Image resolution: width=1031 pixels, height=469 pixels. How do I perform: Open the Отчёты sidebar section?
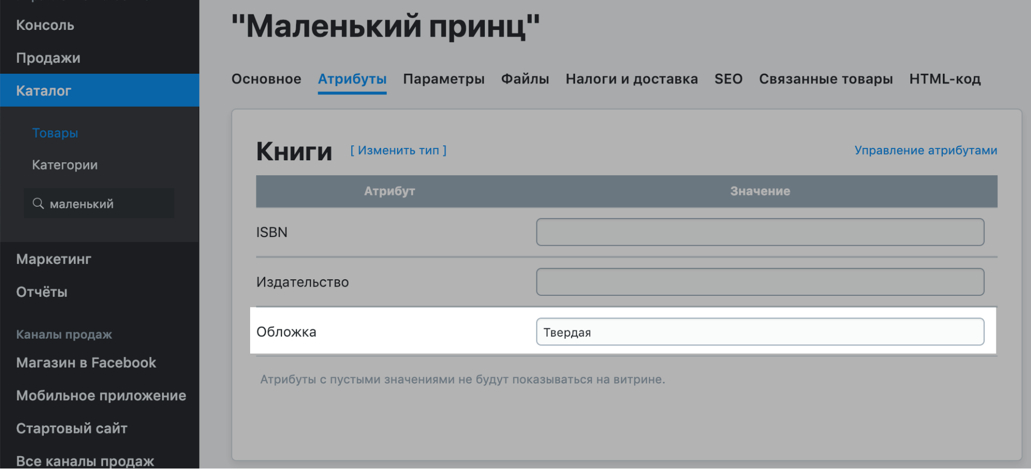point(42,292)
